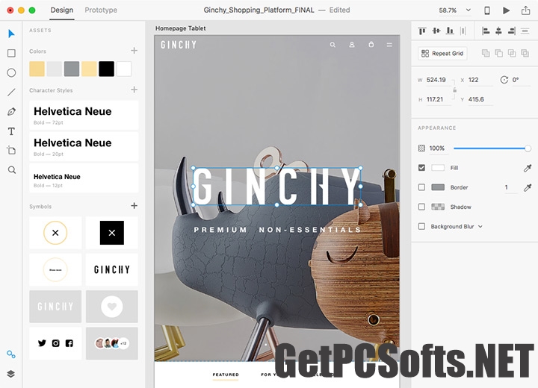
Task: Start desktop preview with play button
Action: (506, 10)
